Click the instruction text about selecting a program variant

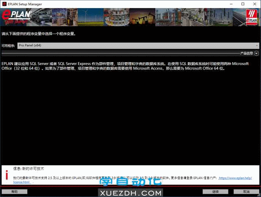click(39, 34)
